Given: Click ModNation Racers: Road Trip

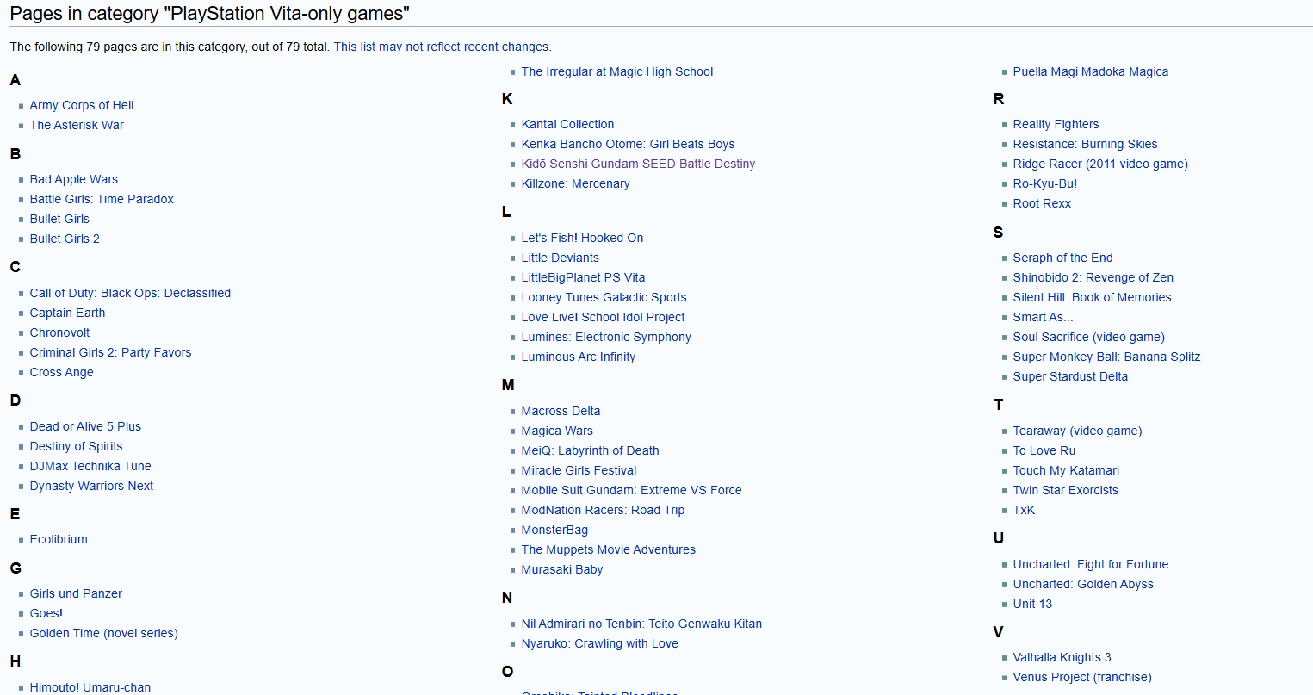Looking at the screenshot, I should [x=603, y=510].
